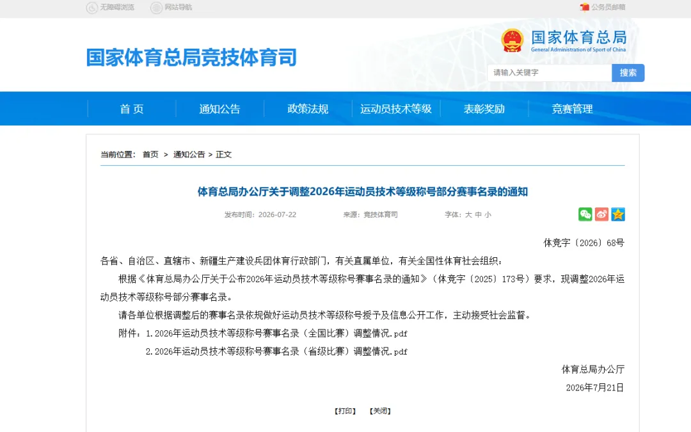This screenshot has height=432, width=691.
Task: Set font size to 小
Action: coord(488,214)
